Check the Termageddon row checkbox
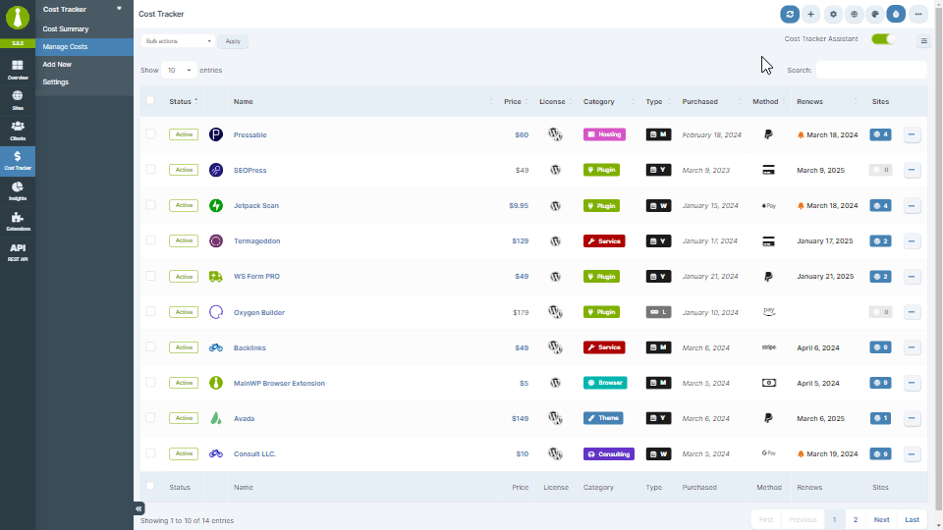Viewport: 943px width, 530px height. tap(150, 240)
